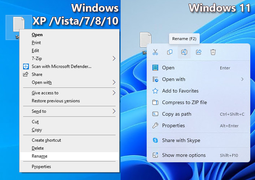255x180 pixels.
Task: Choose Open in Windows 11 menu
Action: (198, 68)
